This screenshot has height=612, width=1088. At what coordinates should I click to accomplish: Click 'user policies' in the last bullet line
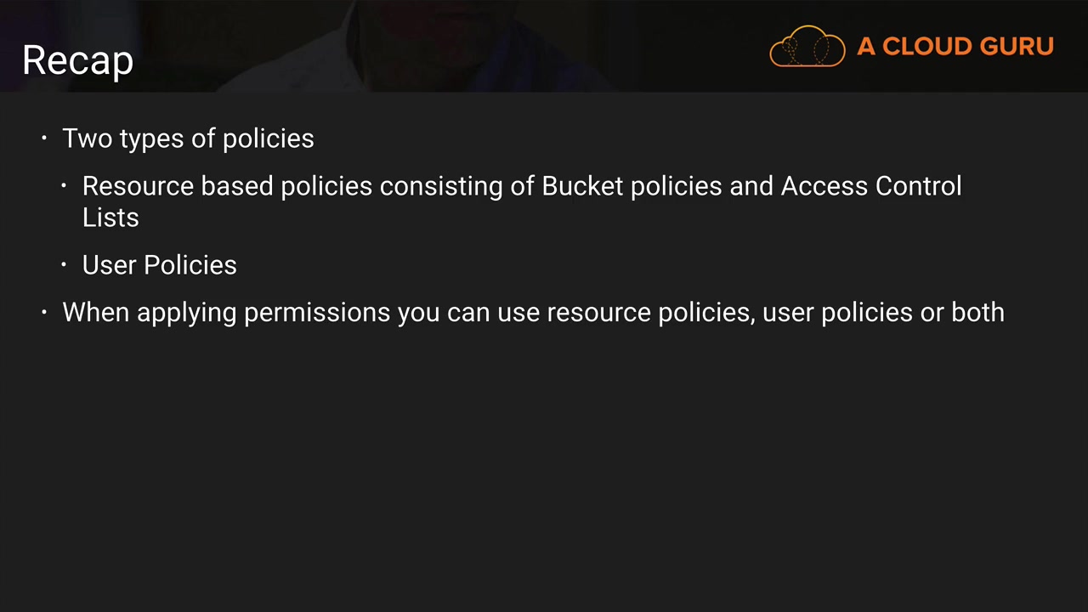click(x=837, y=313)
